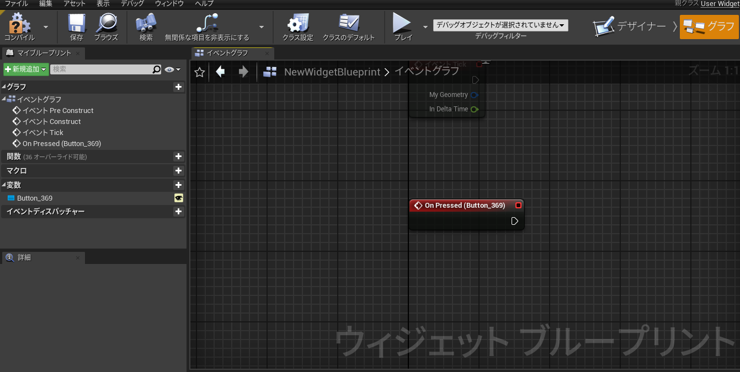Toggle Button_369 visibility eye icon
This screenshot has width=740, height=372.
coord(179,198)
